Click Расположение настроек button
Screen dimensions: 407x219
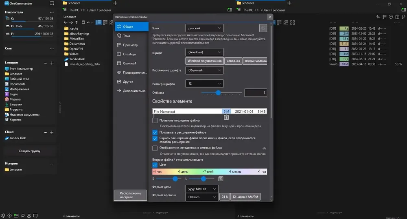(x=130, y=195)
